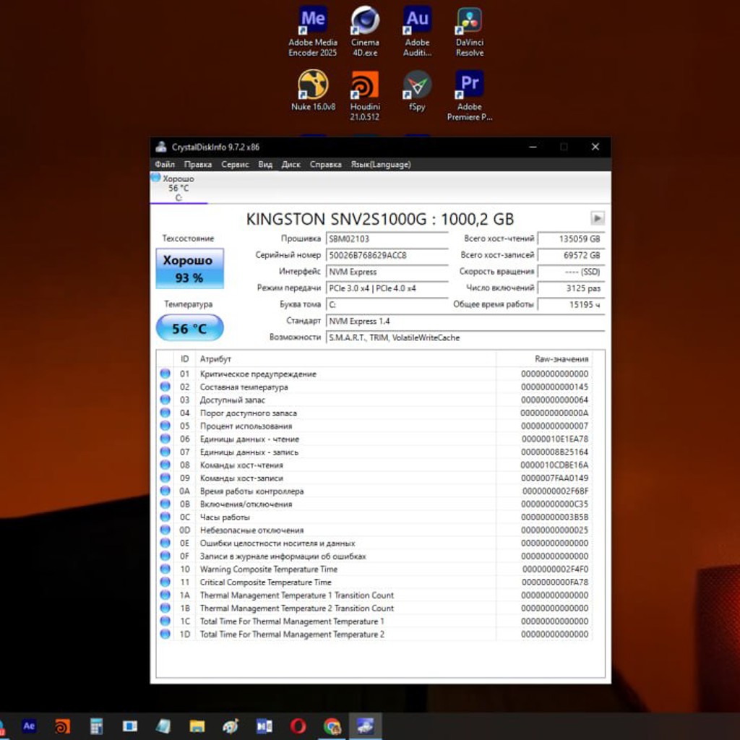Open Adobe Media Encoder 2025 desktop shortcut
This screenshot has width=740, height=740.
point(313,31)
